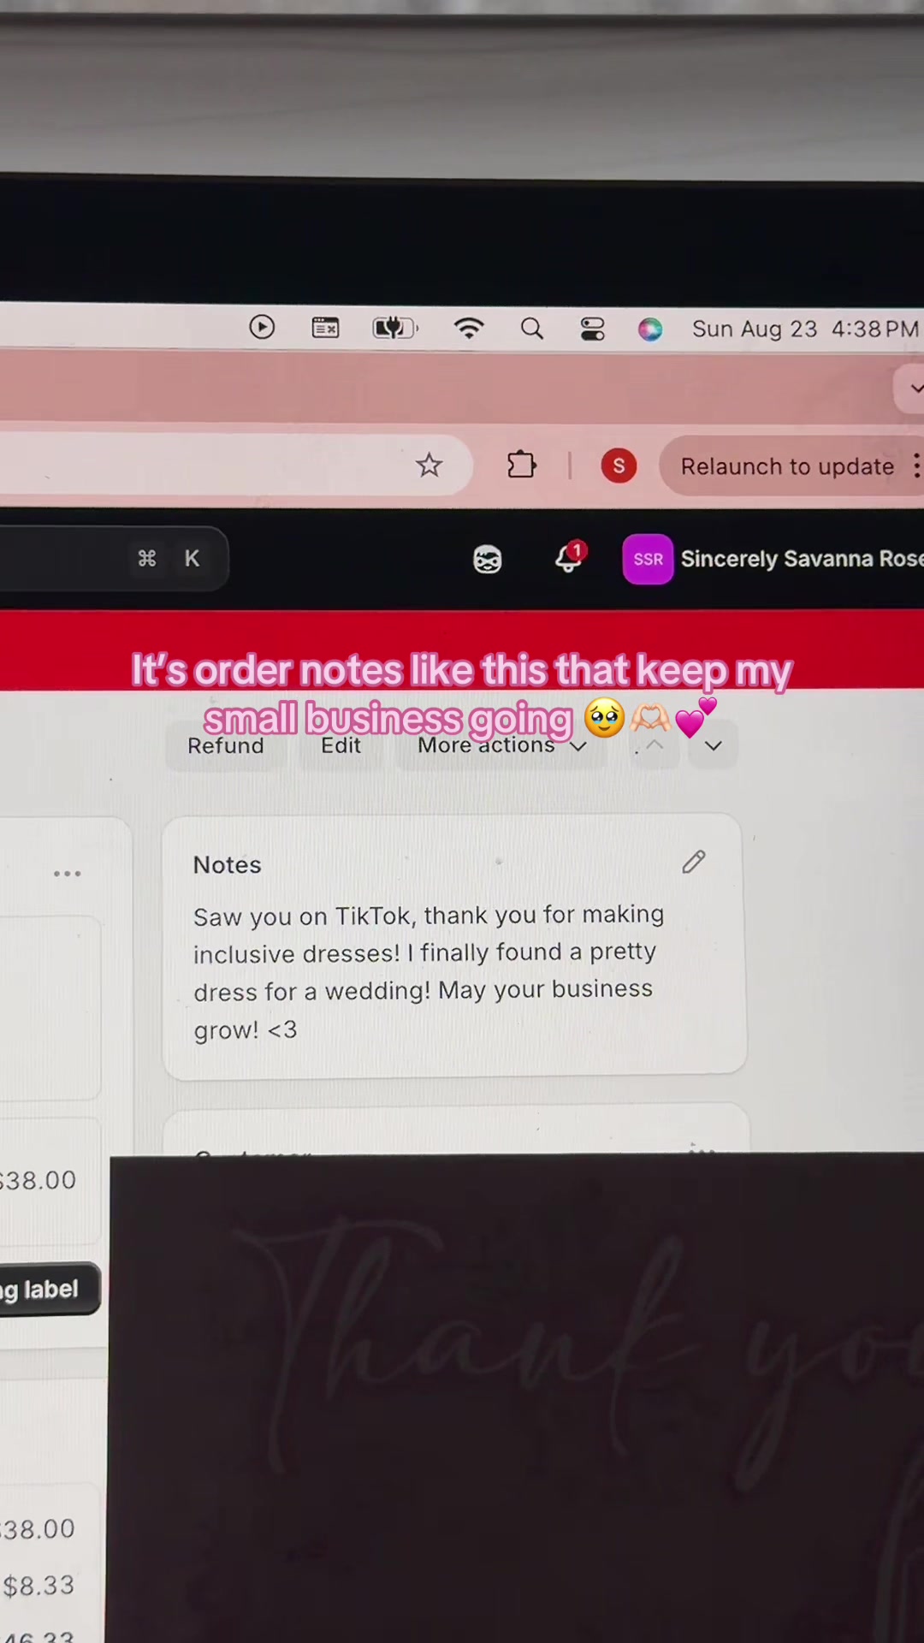Open the Now Playing icon in menu bar
Image resolution: width=924 pixels, height=1643 pixels.
pyautogui.click(x=262, y=327)
